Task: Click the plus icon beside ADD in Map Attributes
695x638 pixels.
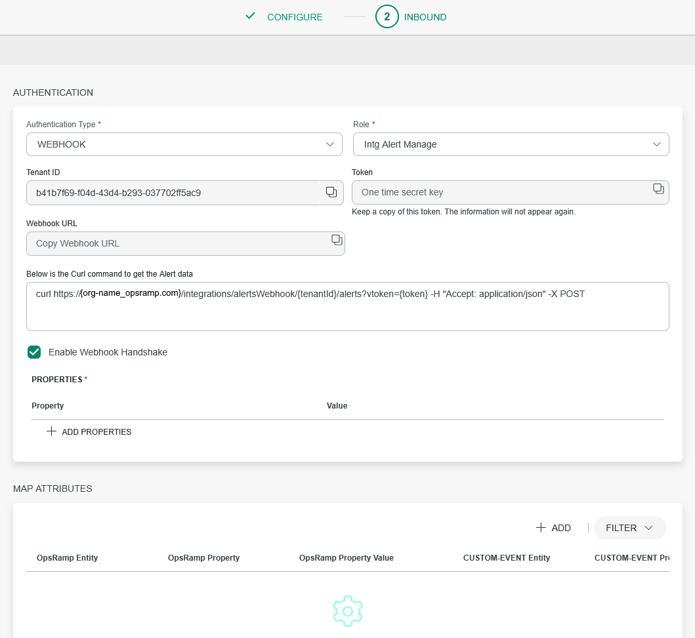Action: [541, 527]
